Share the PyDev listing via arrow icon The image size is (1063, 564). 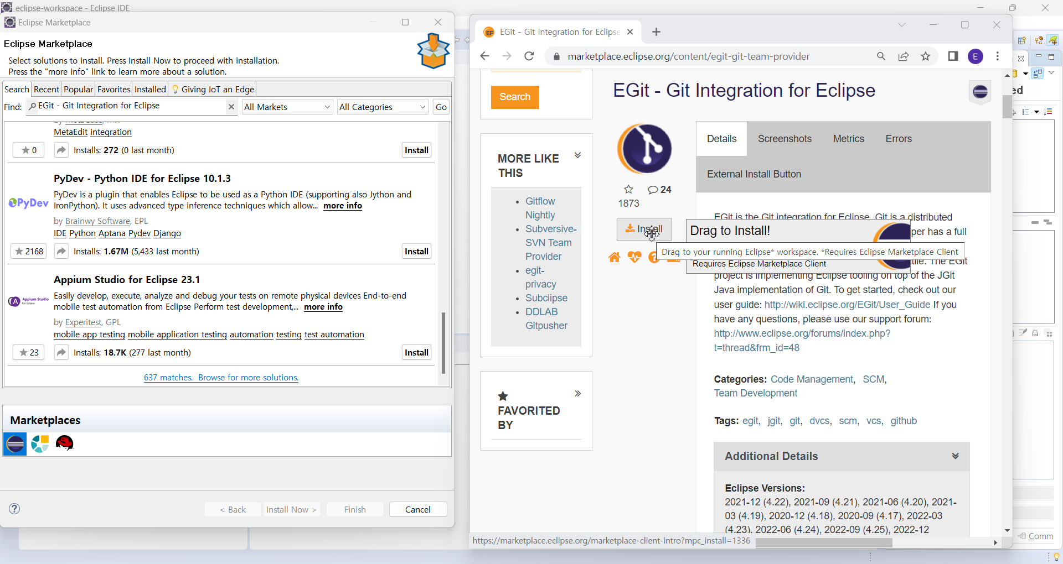tap(61, 252)
